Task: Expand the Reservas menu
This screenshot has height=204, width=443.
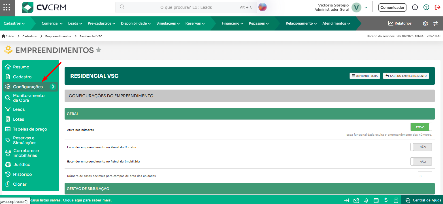Action: [195, 23]
